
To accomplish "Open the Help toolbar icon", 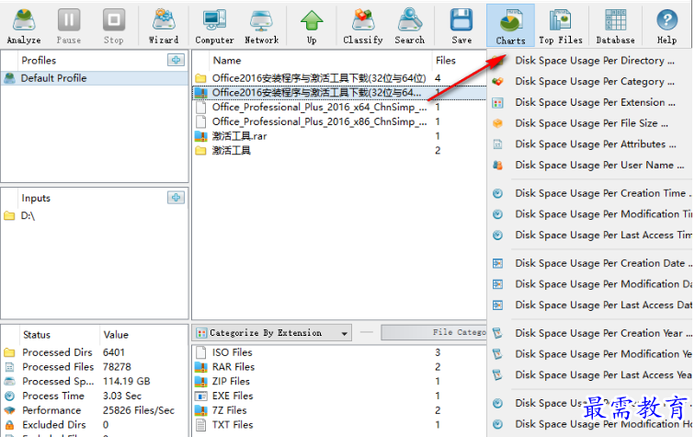I will 667,26.
